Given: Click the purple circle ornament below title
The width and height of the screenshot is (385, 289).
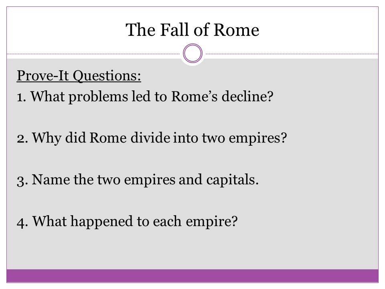Looking at the screenshot, I should pyautogui.click(x=193, y=53).
